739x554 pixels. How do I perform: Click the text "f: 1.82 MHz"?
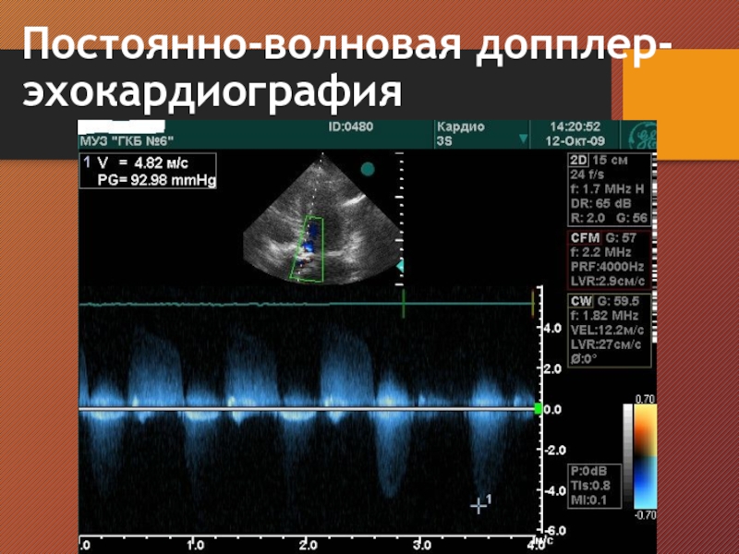[604, 315]
